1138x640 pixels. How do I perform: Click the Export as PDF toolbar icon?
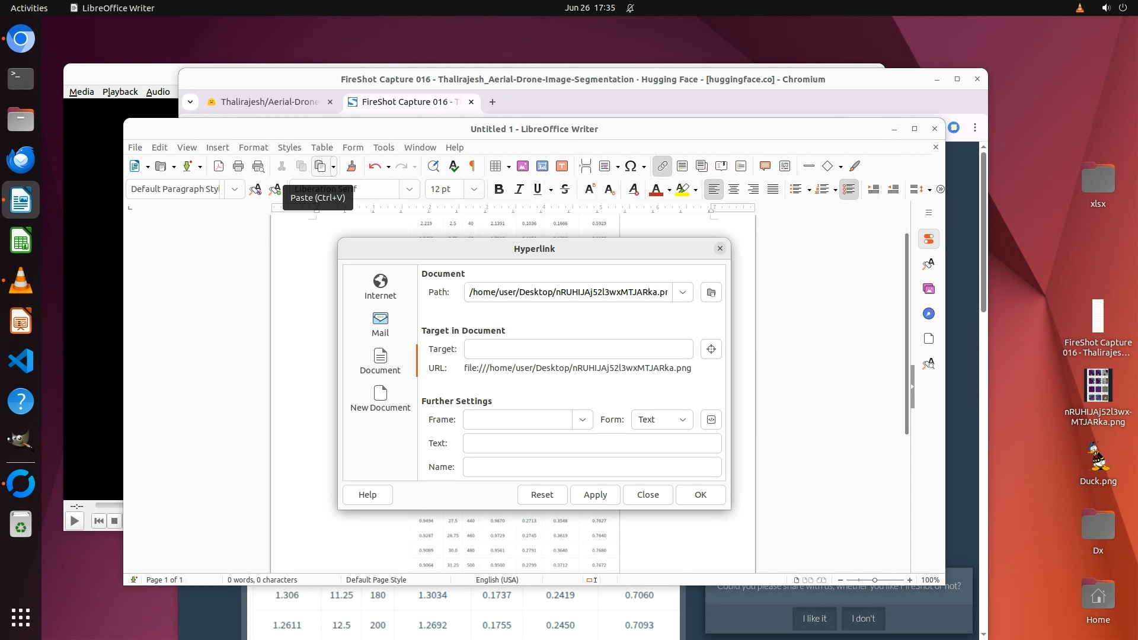tap(218, 167)
